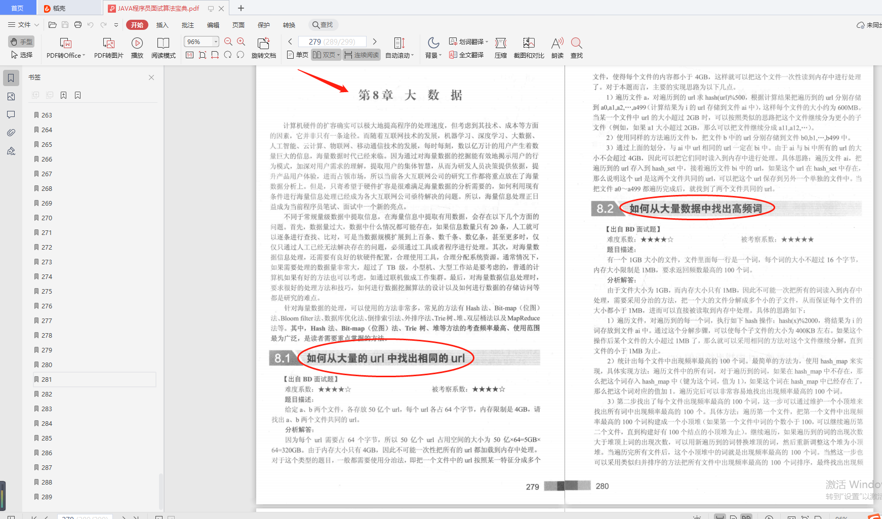Open the comments panel in the sidebar

pos(11,114)
